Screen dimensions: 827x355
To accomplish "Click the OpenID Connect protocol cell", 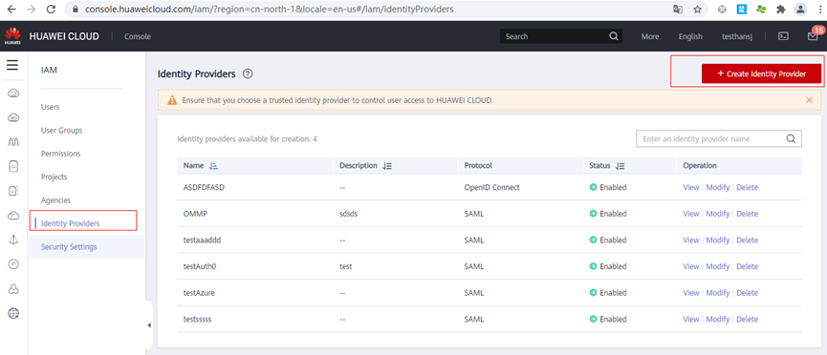I will pyautogui.click(x=492, y=187).
